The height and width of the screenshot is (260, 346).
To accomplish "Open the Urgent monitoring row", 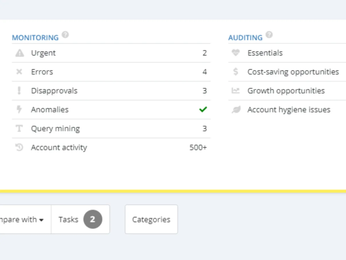I will coord(111,53).
